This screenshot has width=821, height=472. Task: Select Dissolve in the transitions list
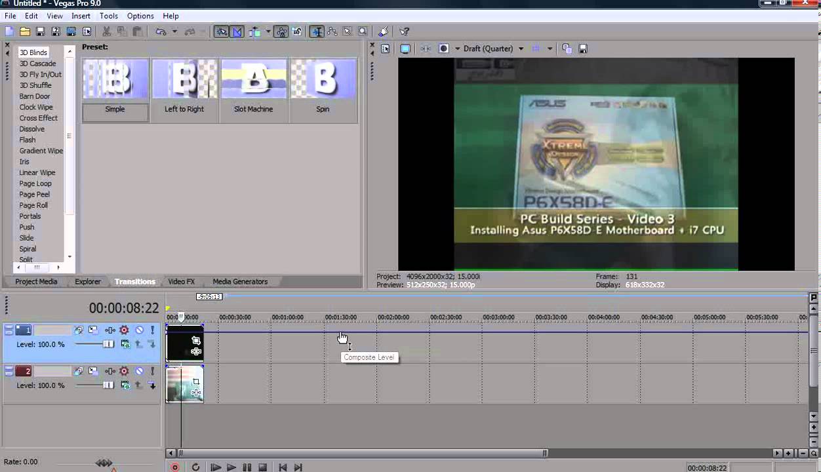[x=31, y=129]
